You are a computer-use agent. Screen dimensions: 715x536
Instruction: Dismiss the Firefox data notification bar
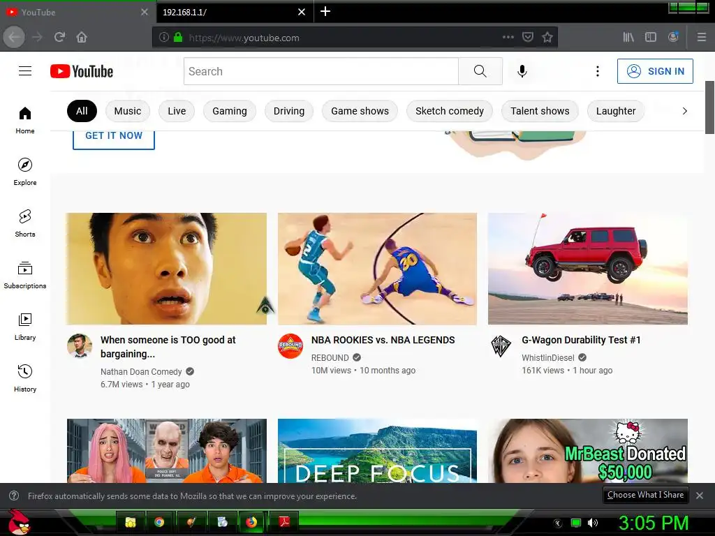pyautogui.click(x=700, y=496)
